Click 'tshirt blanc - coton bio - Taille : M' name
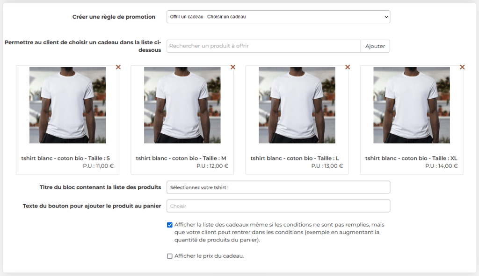Viewport: 479px width, 276px height. 181,158
